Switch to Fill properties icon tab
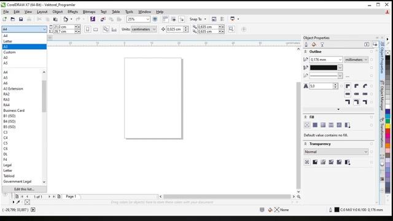Image resolution: width=393 pixels, height=221 pixels. pos(314,45)
